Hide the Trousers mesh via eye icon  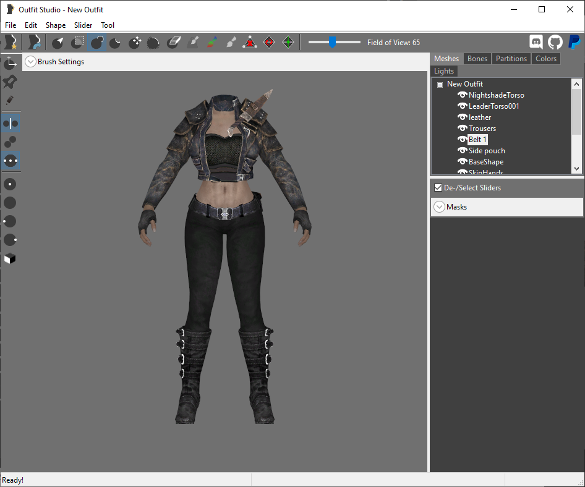(x=463, y=129)
